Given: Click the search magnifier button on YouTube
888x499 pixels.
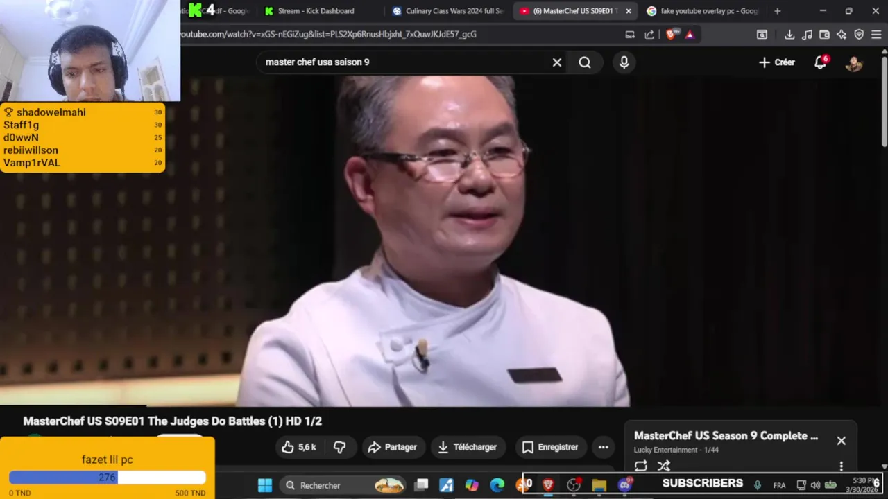Looking at the screenshot, I should click(585, 62).
